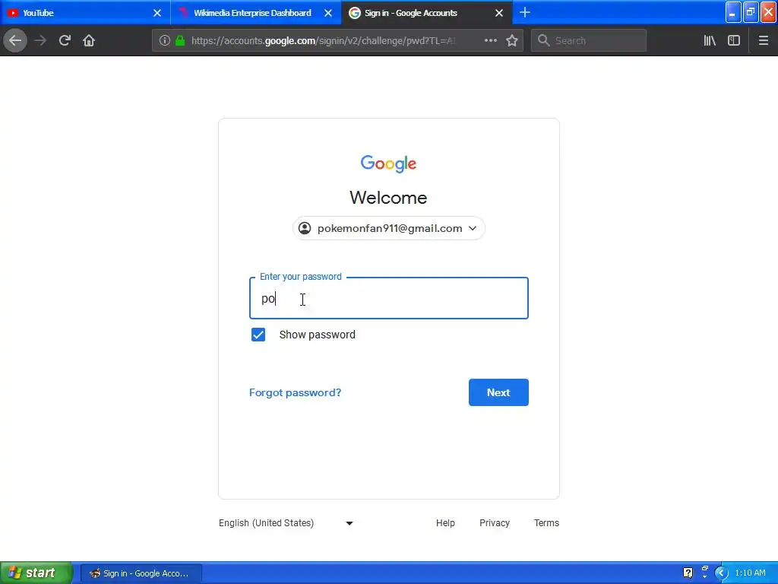Select the Sign in - Google Accounts tab
Screen dimensions: 778x584
click(427, 13)
